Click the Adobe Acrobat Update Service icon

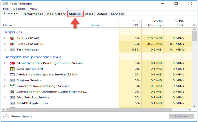[12, 75]
